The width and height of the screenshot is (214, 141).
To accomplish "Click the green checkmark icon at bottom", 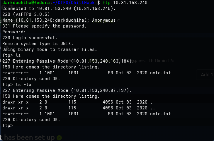I will (59, 137).
